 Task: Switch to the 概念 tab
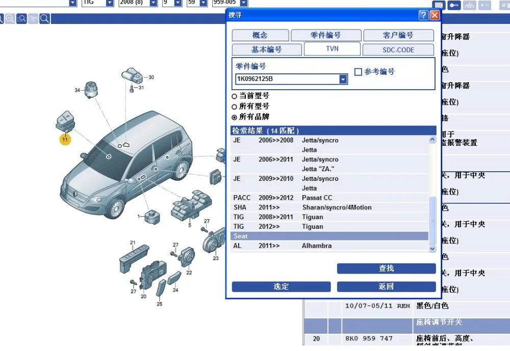260,35
